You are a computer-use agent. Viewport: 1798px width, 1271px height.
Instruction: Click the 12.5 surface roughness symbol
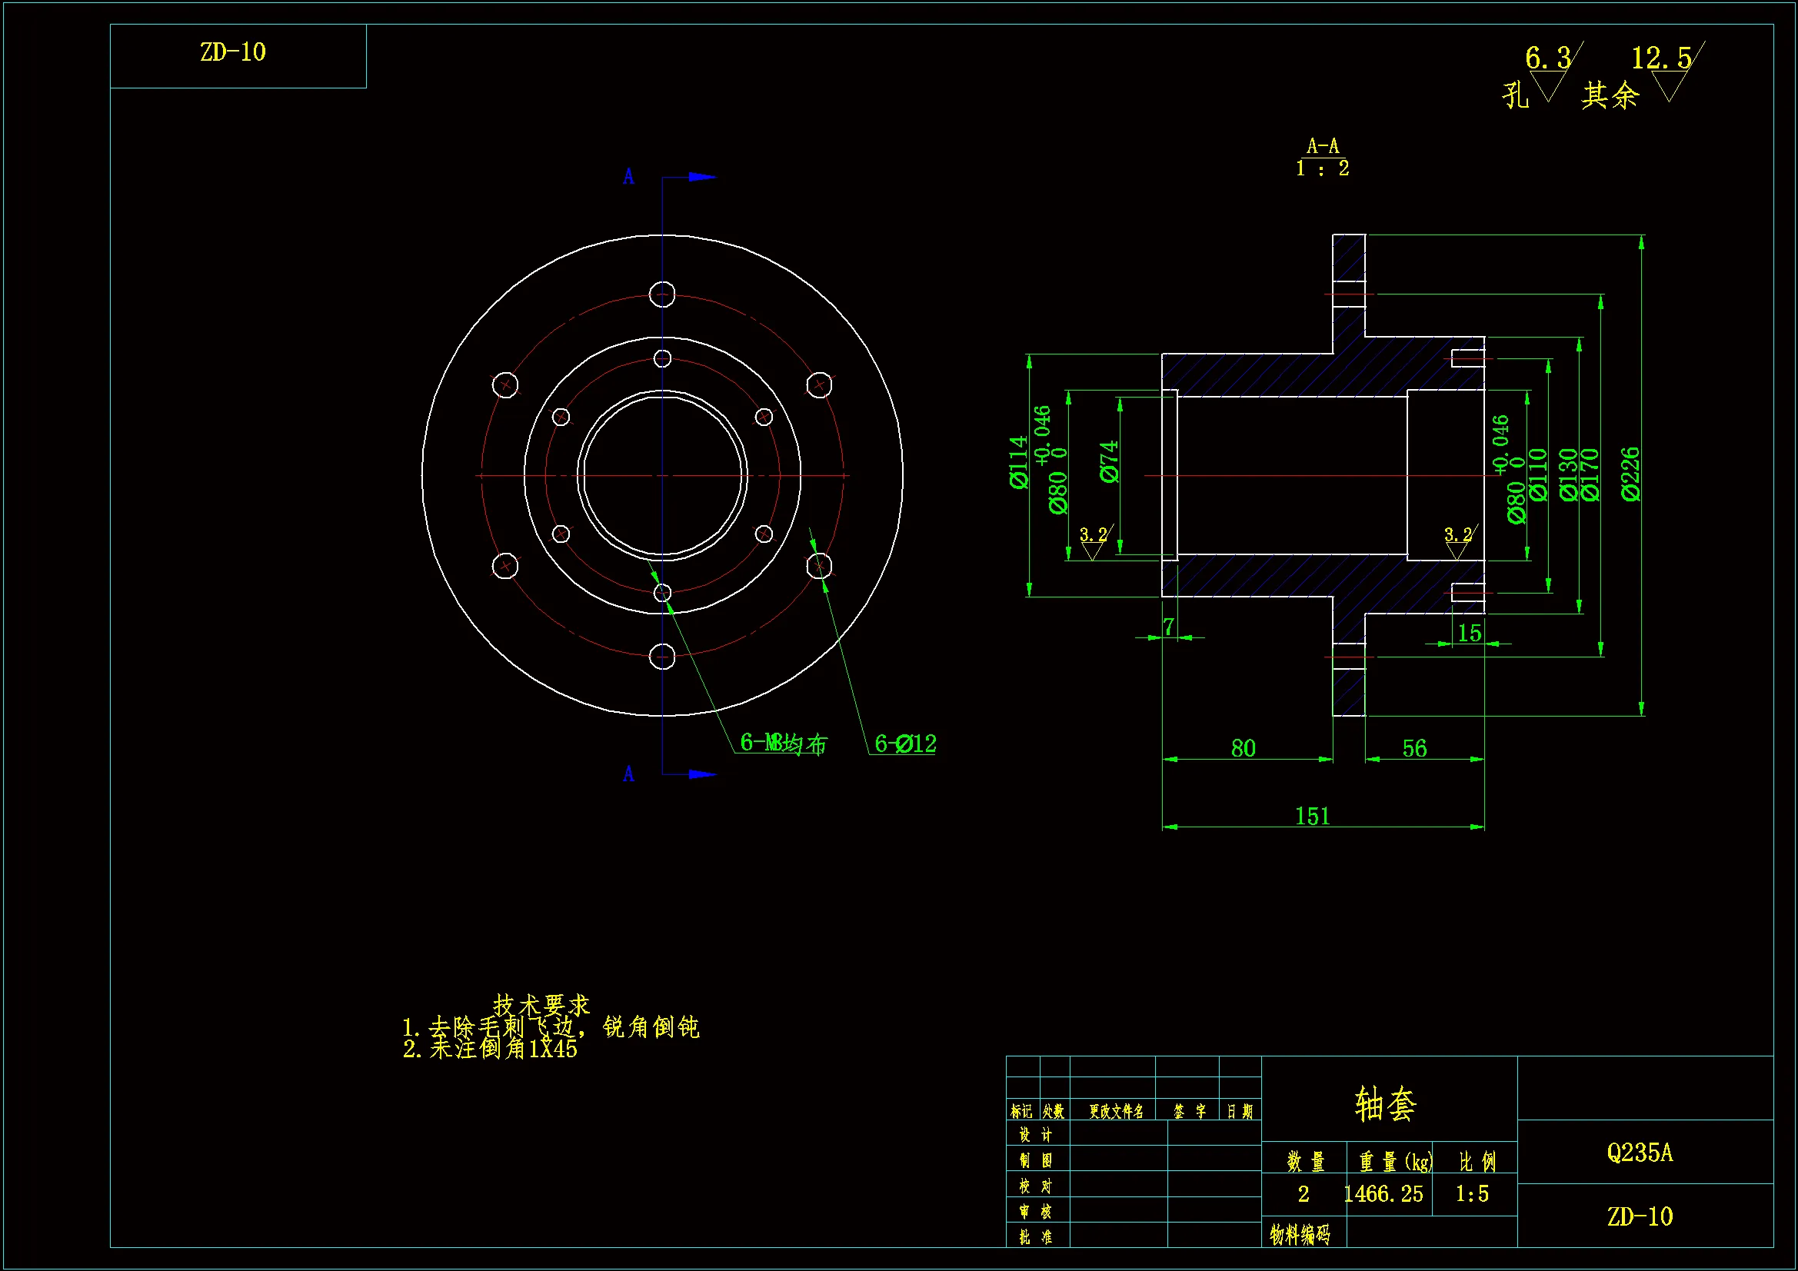(1662, 58)
